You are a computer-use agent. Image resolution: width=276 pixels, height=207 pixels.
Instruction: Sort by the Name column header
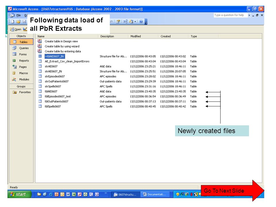[67, 36]
